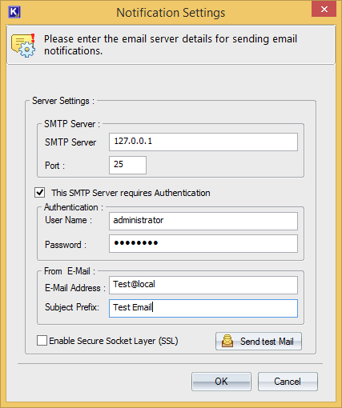Click the SMTP Server address field
The width and height of the screenshot is (342, 408).
coord(203,142)
